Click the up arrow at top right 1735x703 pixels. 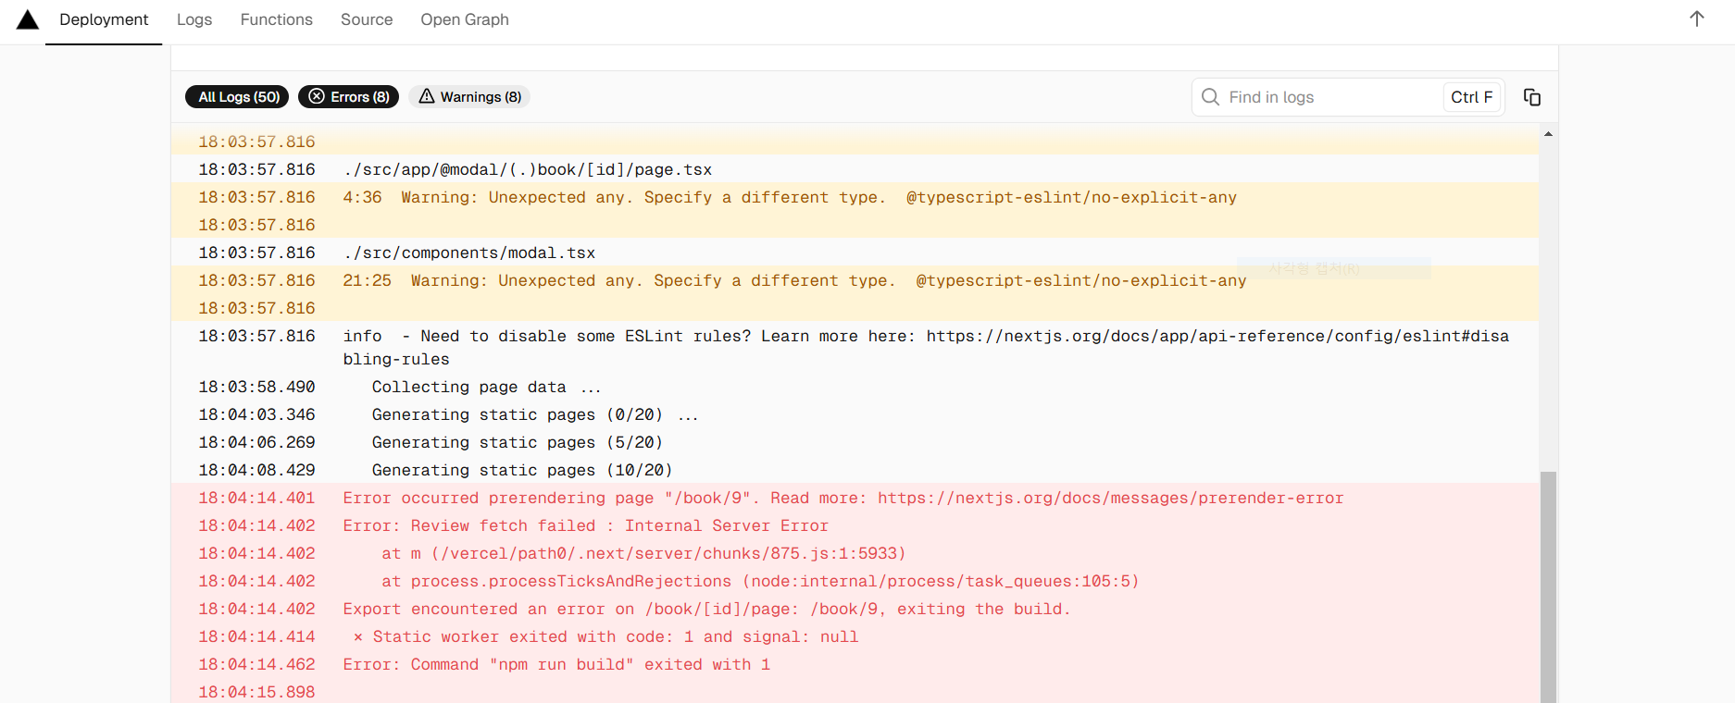point(1697,18)
